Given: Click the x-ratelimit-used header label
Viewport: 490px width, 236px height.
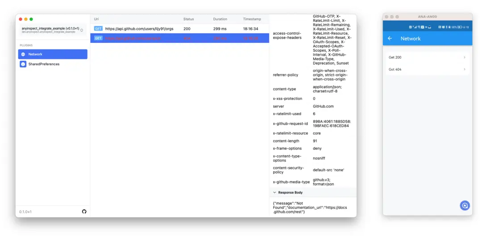Looking at the screenshot, I should [x=287, y=114].
